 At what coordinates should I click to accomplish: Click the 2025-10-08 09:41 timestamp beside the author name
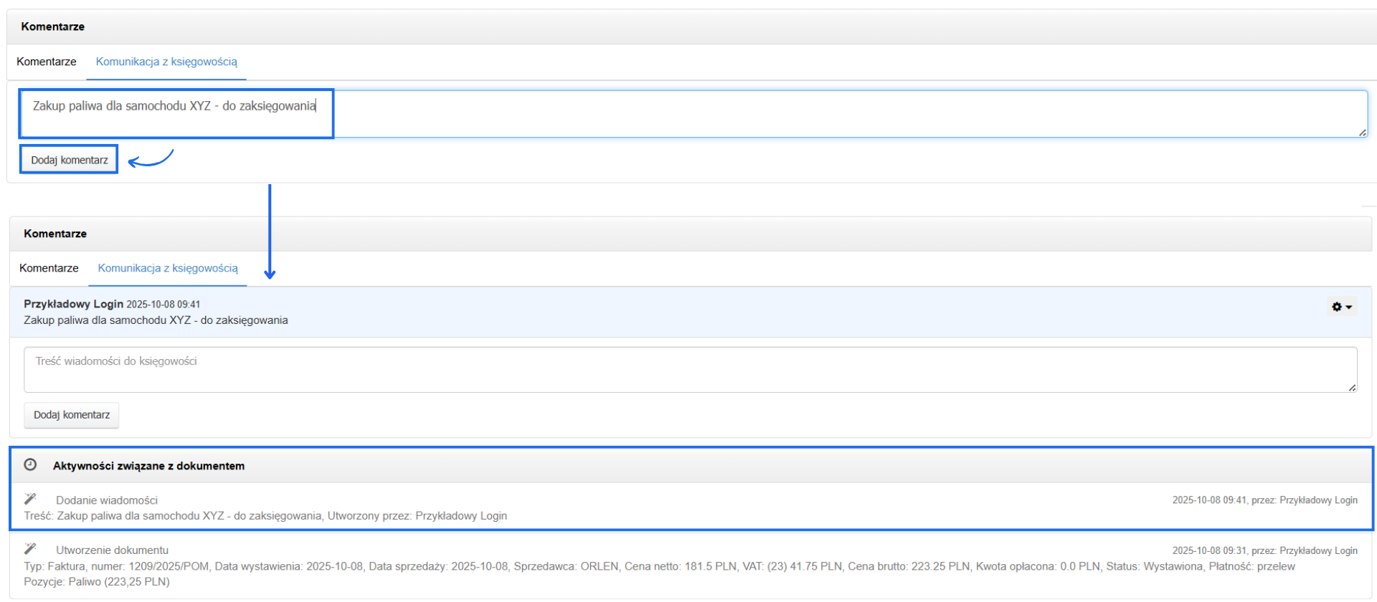pos(164,305)
